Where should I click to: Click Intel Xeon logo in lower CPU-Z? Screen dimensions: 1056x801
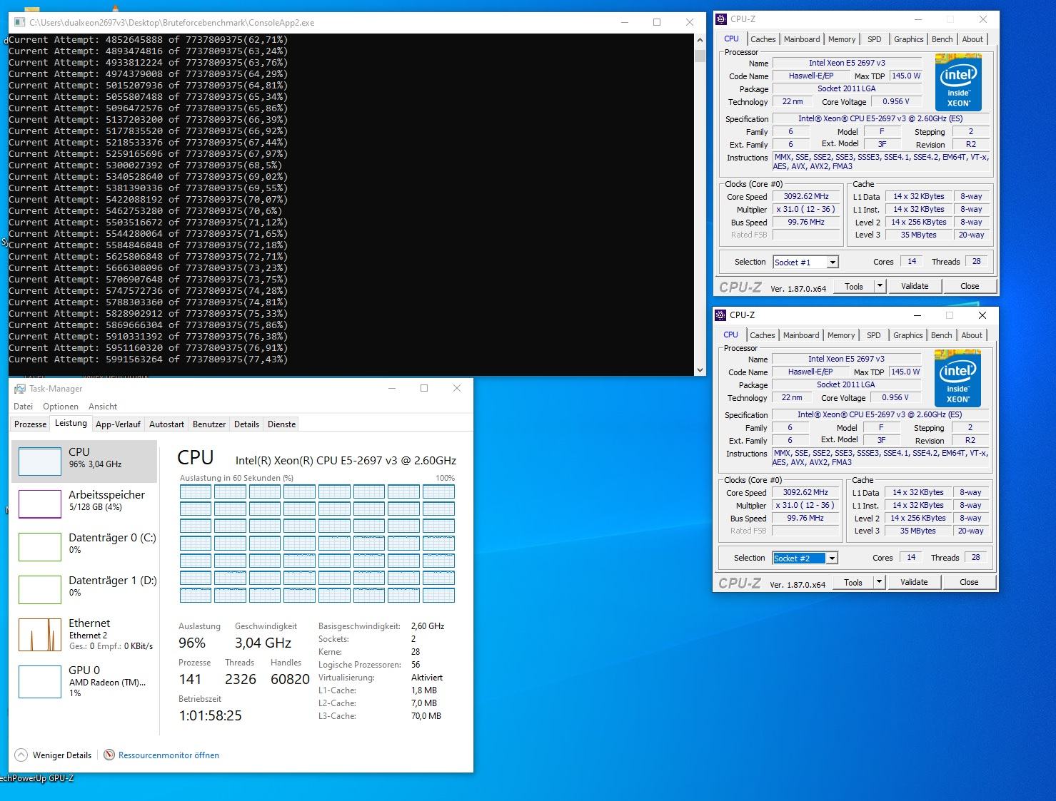(x=957, y=378)
